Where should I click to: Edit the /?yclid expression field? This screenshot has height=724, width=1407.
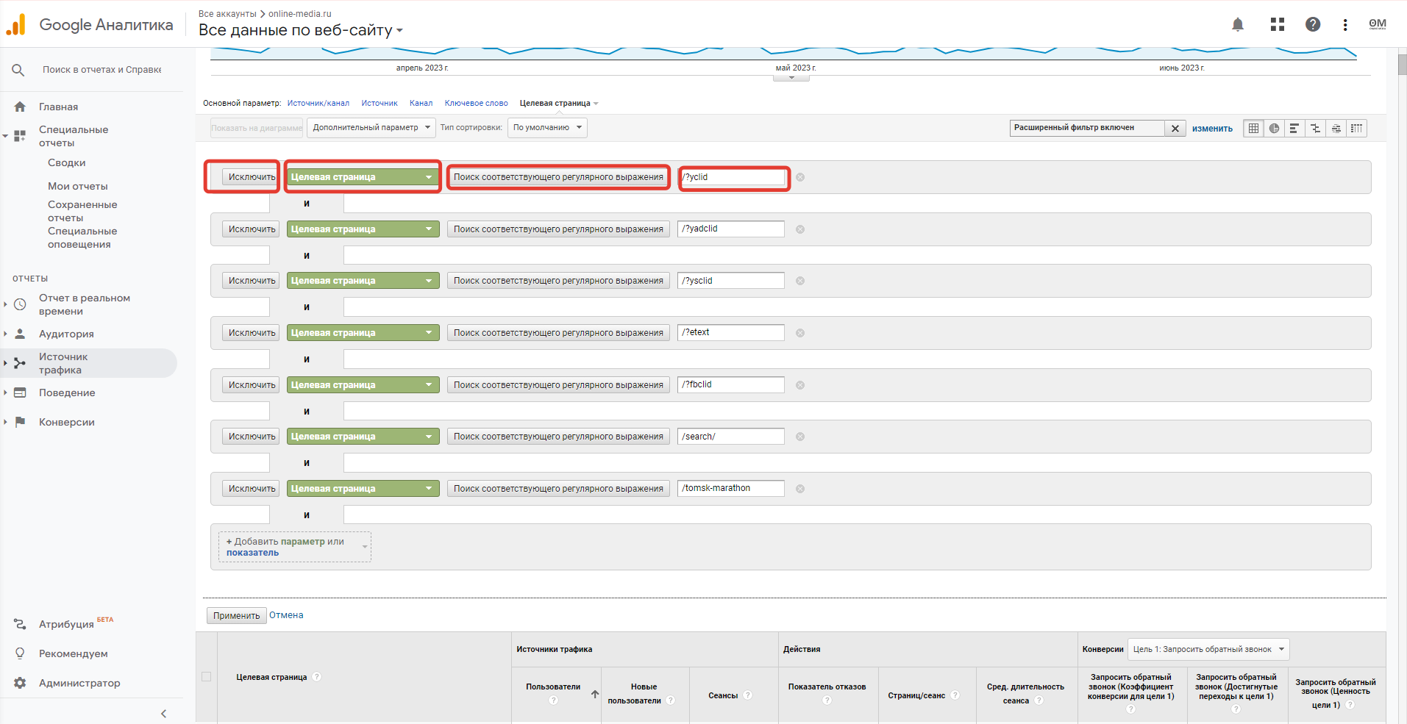point(731,177)
